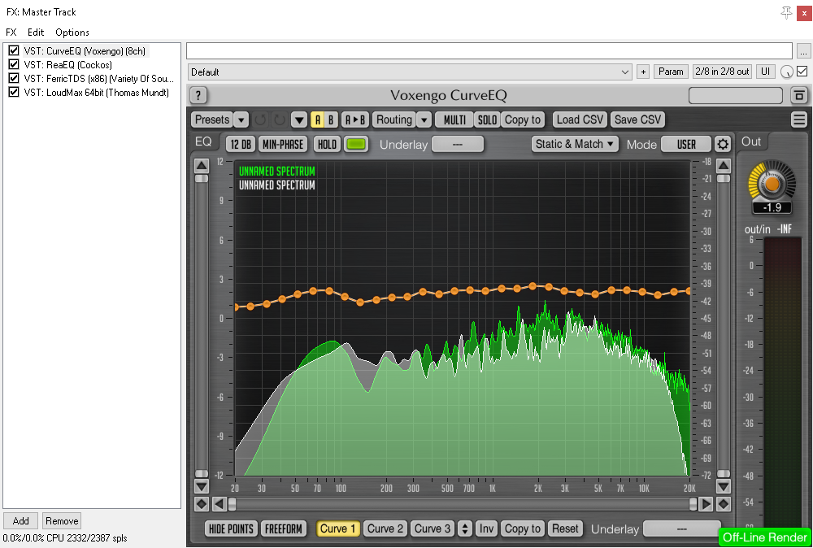The width and height of the screenshot is (813, 548).
Task: Click the horizontal frequency scrollbar
Action: click(x=462, y=504)
